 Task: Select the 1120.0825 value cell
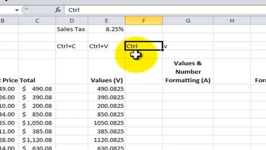pyautogui.click(x=106, y=140)
